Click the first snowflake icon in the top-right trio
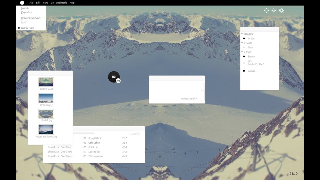Image resolution: width=320 pixels, height=180 pixels. click(x=266, y=10)
